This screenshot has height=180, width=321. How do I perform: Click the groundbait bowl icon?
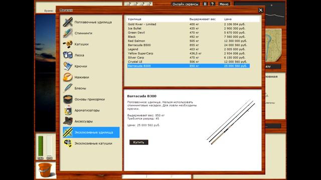[x=68, y=99]
